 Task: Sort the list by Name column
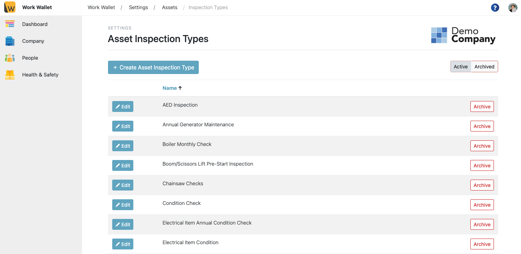point(170,88)
